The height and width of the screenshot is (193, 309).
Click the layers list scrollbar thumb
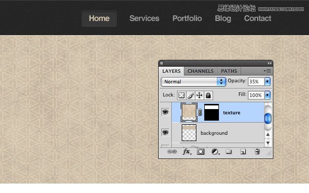pyautogui.click(x=268, y=119)
